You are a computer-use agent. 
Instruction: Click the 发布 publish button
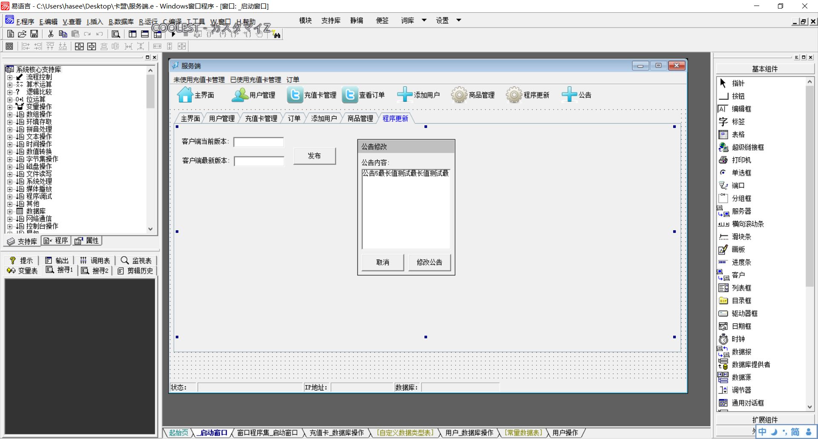tap(314, 156)
